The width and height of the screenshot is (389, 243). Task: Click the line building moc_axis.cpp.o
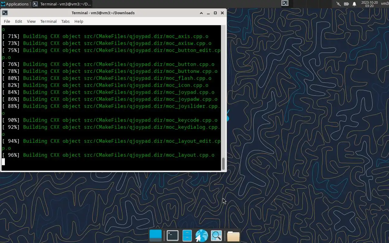click(105, 36)
